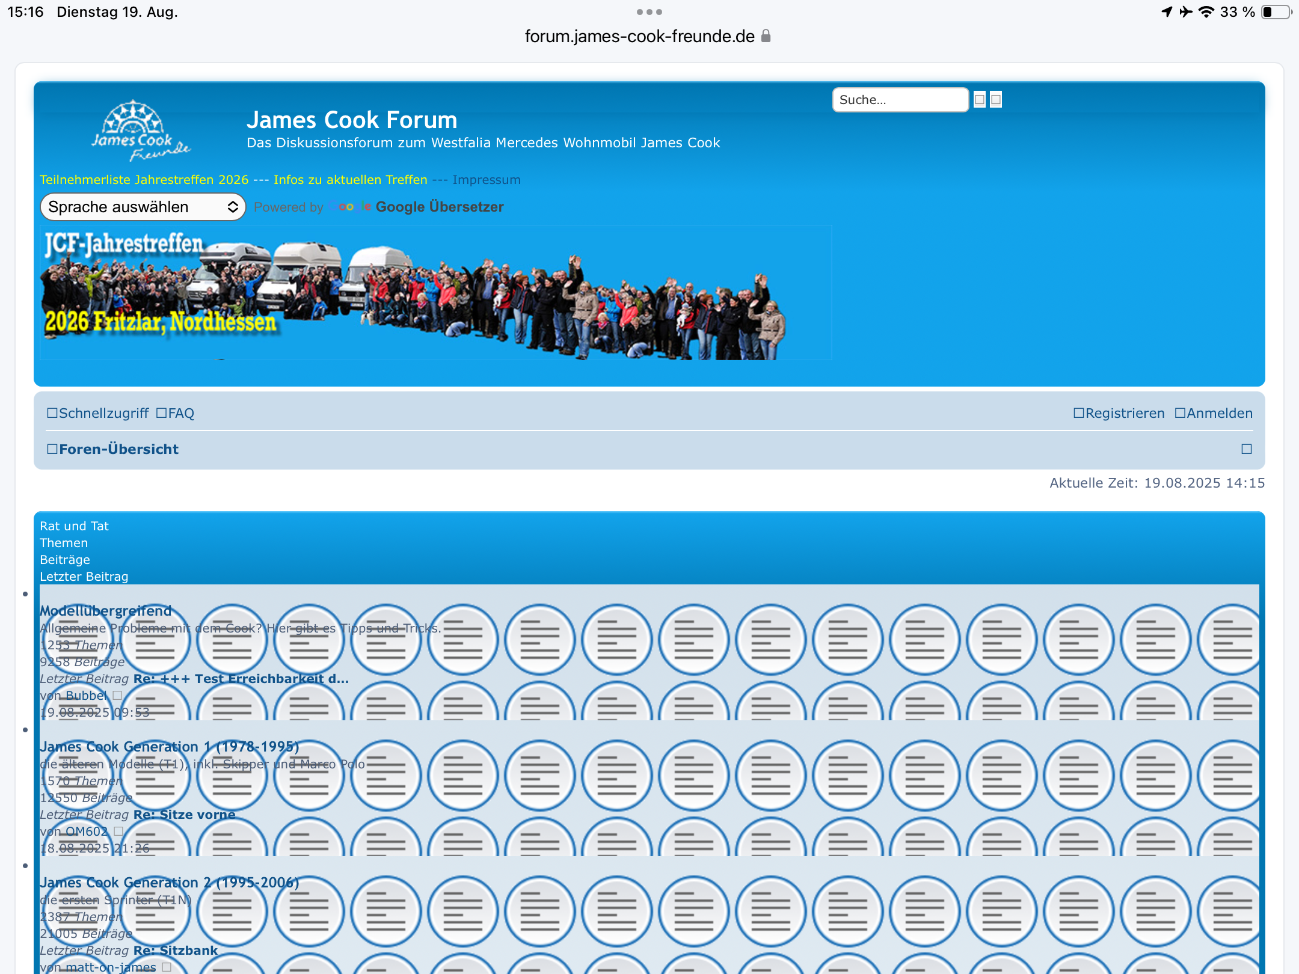Click the 'Google Übersetzer' link
1299x974 pixels.
[440, 207]
